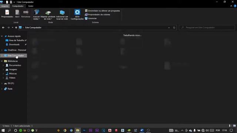Open Propriedades do sistema
237x133 pixels.
coord(97,15)
